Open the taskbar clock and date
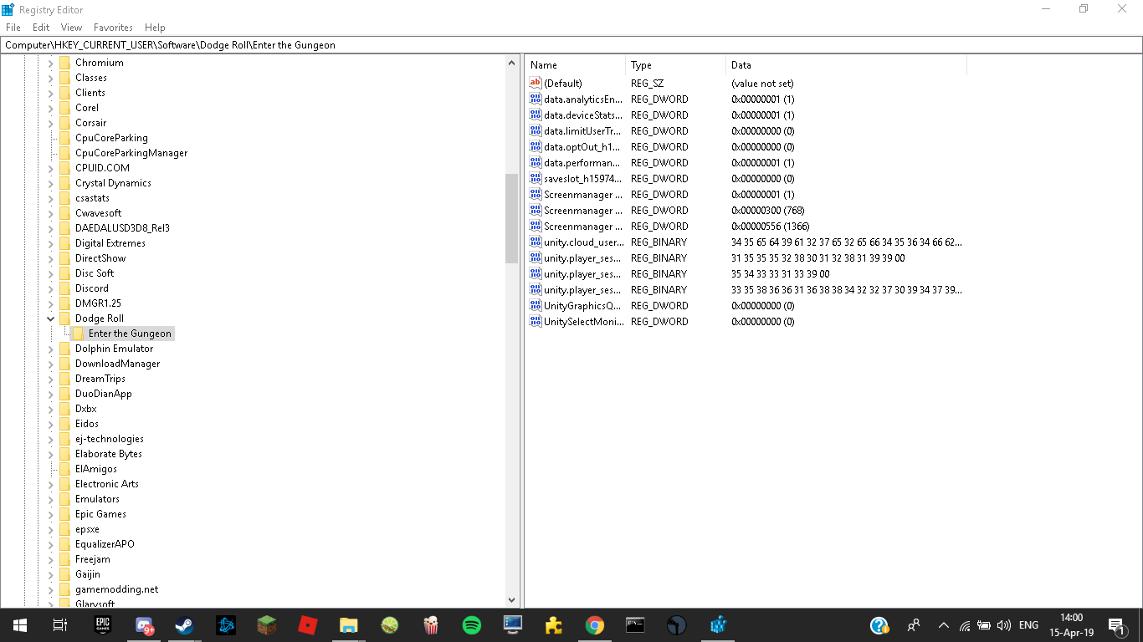This screenshot has width=1143, height=642. tap(1071, 625)
